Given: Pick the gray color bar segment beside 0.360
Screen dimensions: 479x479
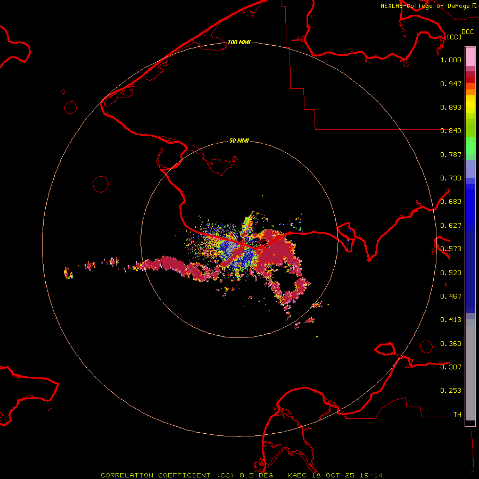Looking at the screenshot, I should [x=470, y=370].
